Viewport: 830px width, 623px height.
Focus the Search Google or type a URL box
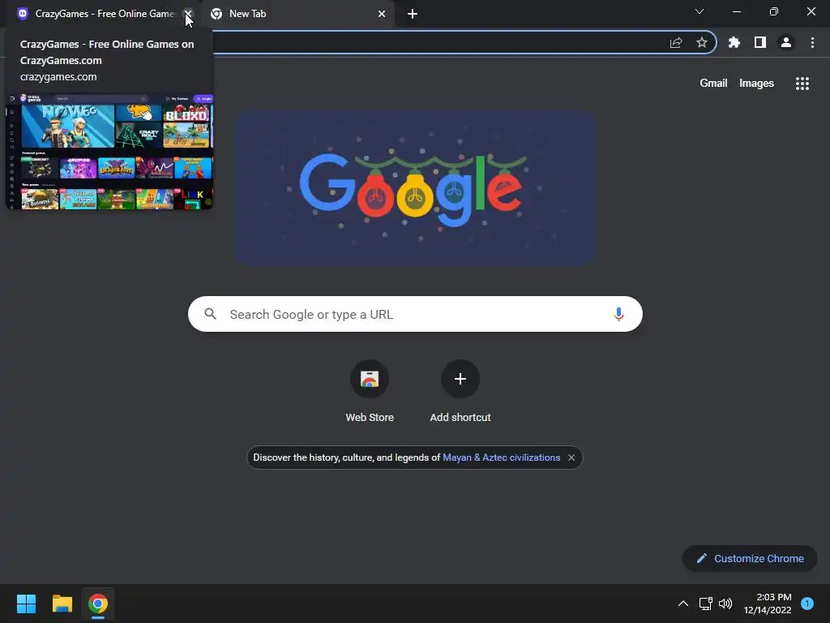[x=416, y=314]
